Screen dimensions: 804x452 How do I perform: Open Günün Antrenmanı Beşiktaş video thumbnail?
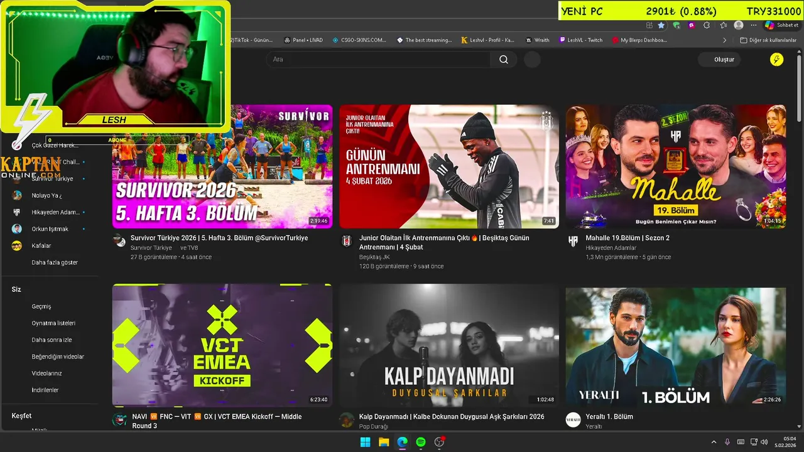449,166
